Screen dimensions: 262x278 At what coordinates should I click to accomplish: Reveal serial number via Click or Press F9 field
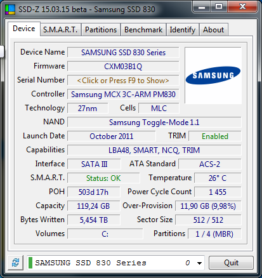(123, 81)
